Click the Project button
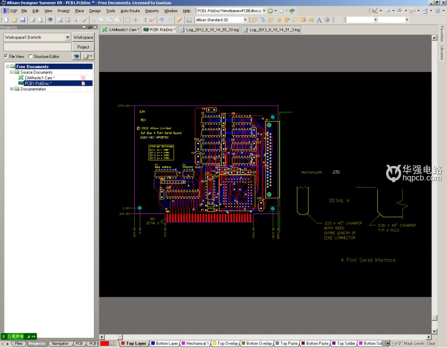 [83, 47]
